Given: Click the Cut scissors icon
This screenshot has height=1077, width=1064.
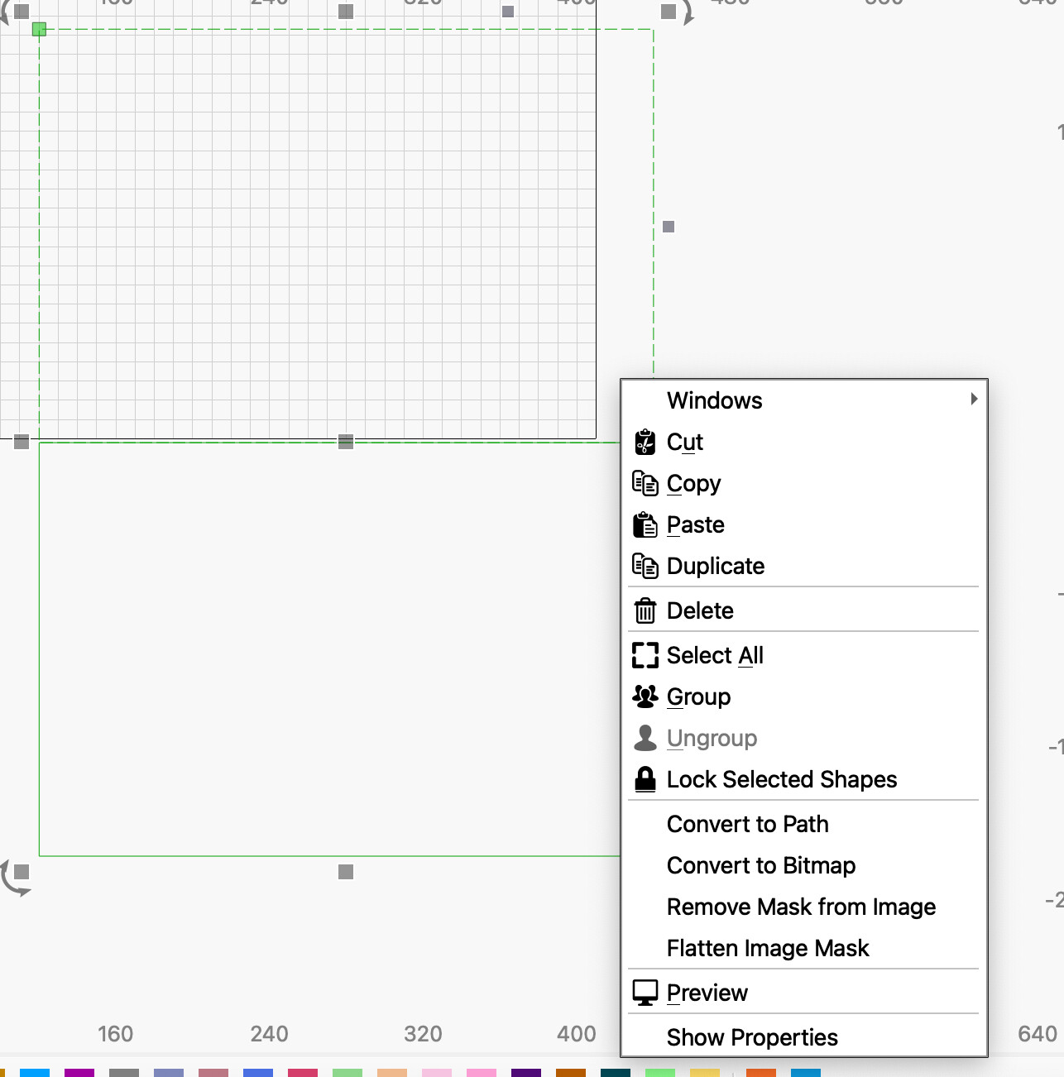Looking at the screenshot, I should [x=645, y=443].
